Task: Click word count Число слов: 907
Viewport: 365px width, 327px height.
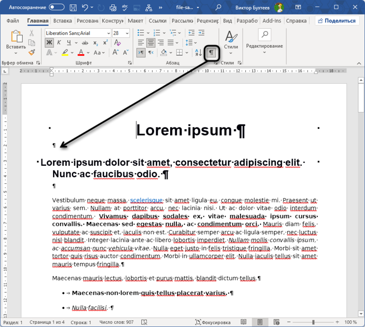Action: pyautogui.click(x=116, y=322)
